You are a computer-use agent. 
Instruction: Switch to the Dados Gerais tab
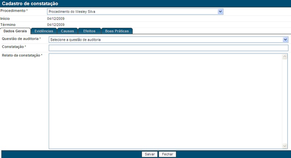tap(15, 31)
